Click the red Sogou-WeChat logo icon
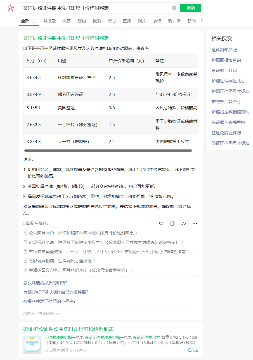This screenshot has width=253, height=360. [x=11, y=8]
